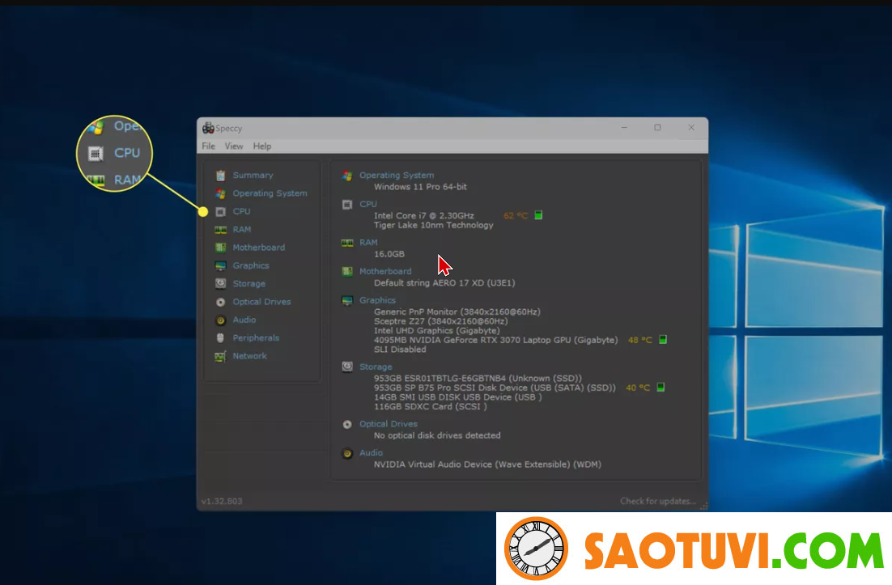Open the Help menu
The image size is (892, 585).
point(261,146)
